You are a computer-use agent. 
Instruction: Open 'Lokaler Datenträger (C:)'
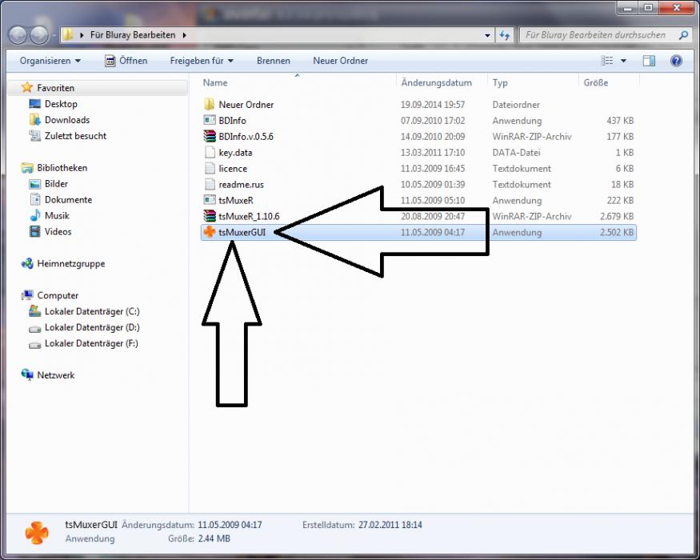click(92, 311)
